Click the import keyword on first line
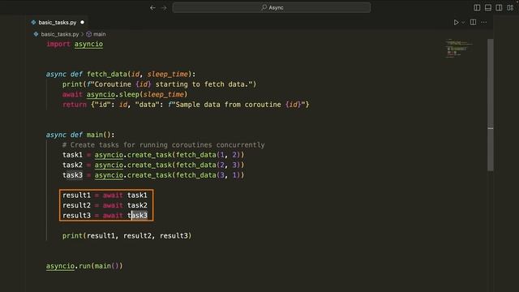The width and height of the screenshot is (519, 292). point(58,44)
